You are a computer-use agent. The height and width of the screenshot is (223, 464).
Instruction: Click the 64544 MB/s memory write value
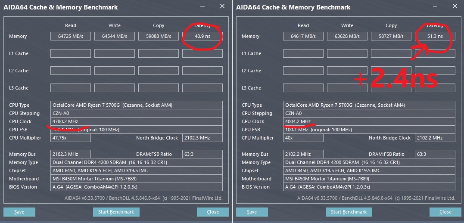[x=115, y=37]
